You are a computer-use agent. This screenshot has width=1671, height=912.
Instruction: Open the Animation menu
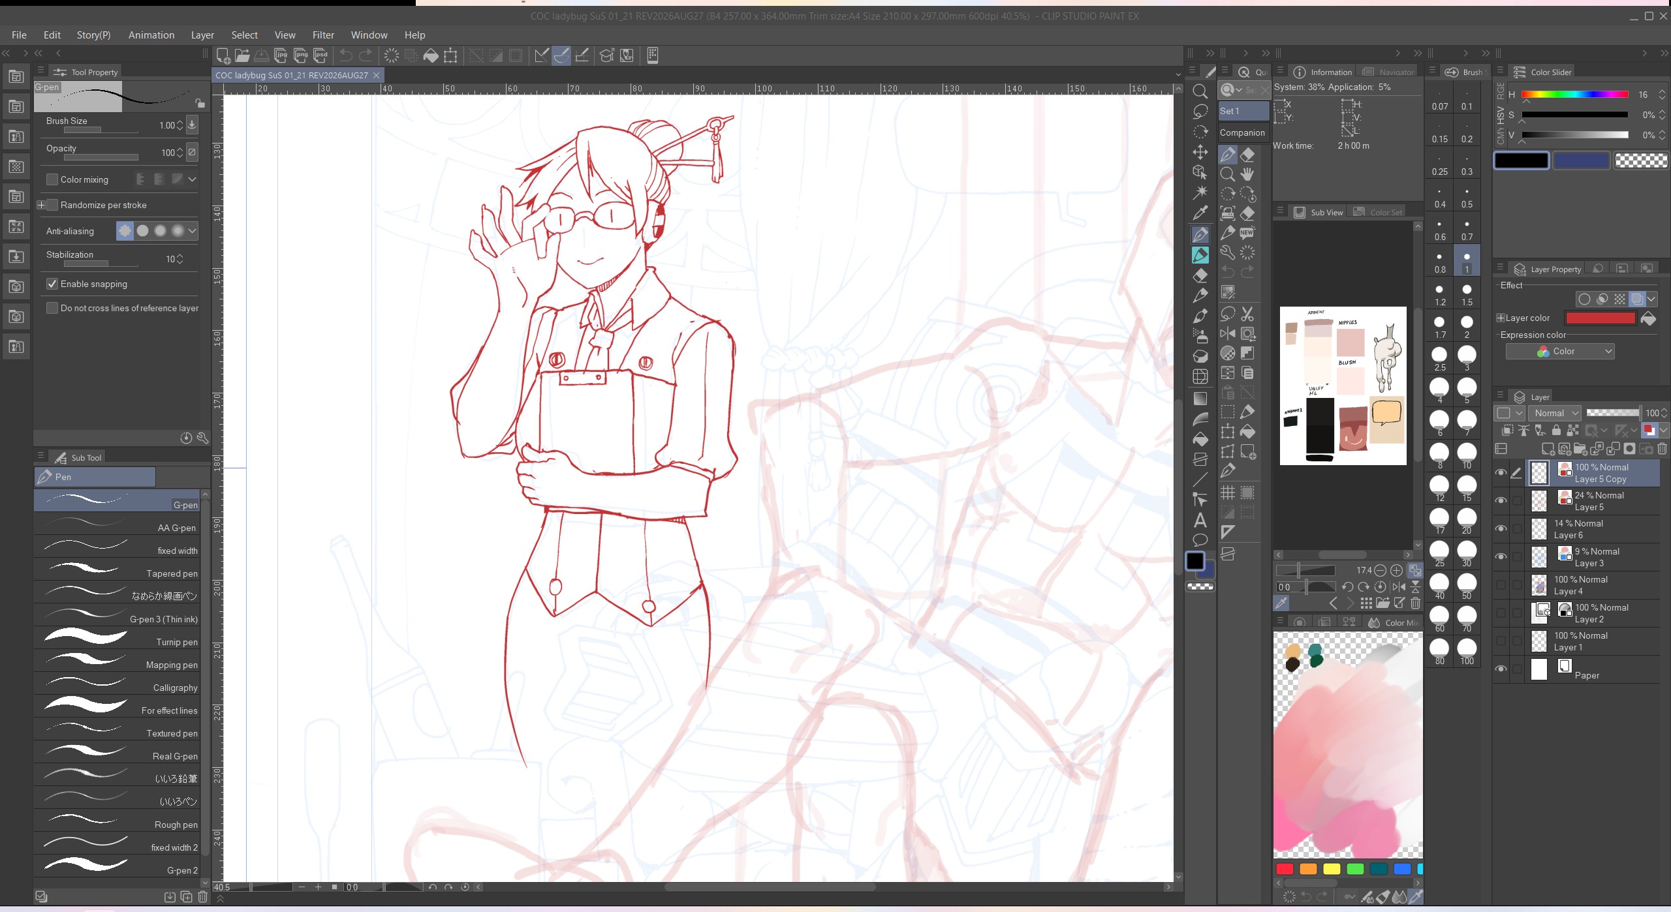[151, 35]
